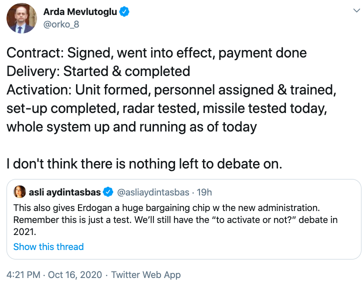Click the asli aydintasbas avatar in quoted tweet

coord(19,192)
